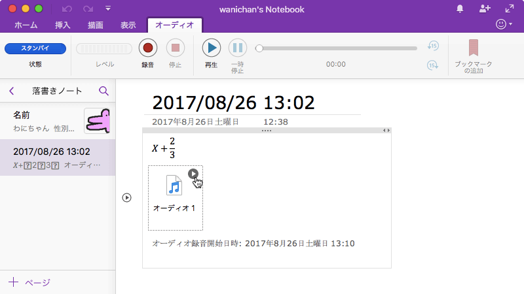
Task: Enter full screen with the expand arrows
Action: pos(510,8)
